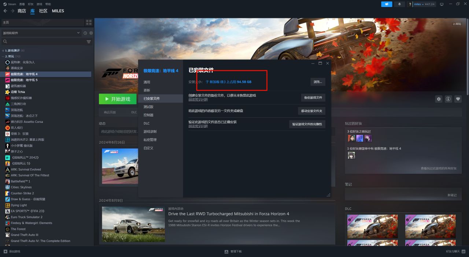Add game to favorites heart icon
The width and height of the screenshot is (469, 257).
(x=458, y=99)
